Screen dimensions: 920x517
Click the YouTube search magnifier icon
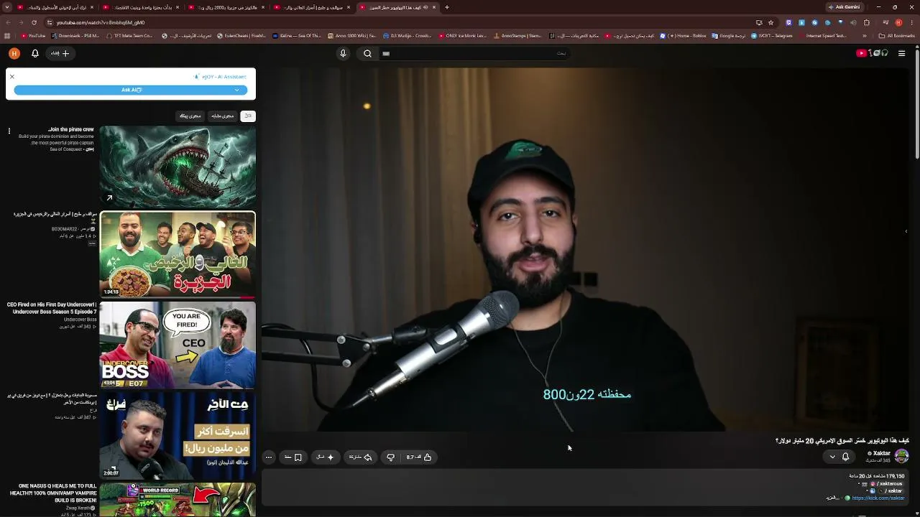tap(367, 53)
